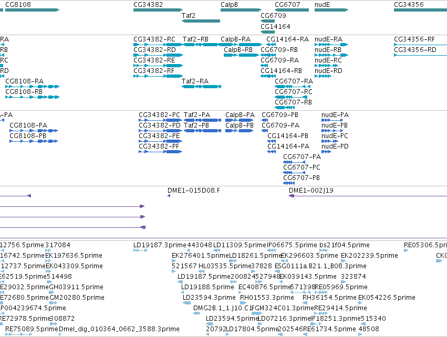Select protein CG6707-PA

coord(302,157)
